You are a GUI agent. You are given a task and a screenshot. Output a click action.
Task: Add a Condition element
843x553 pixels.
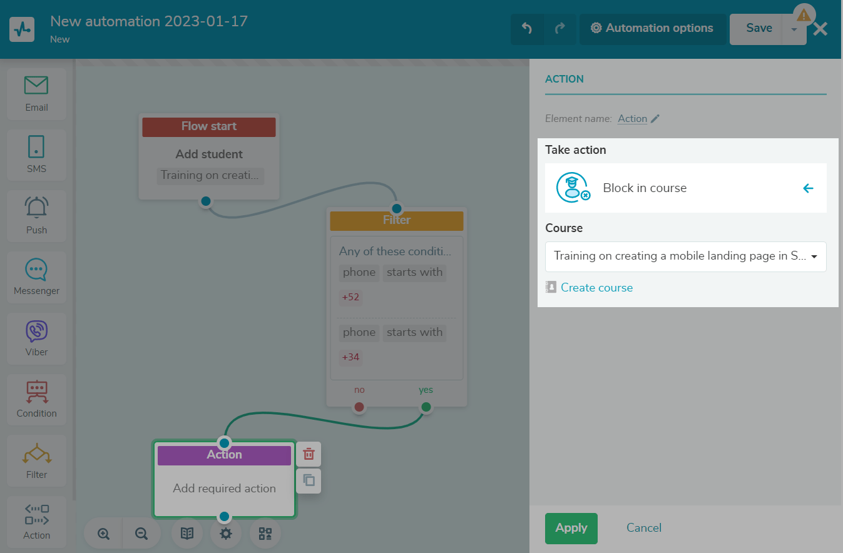[36, 399]
